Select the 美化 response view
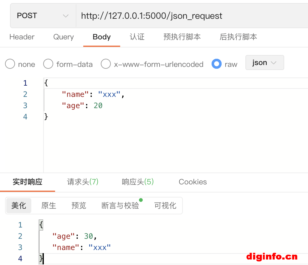This screenshot has height=265, width=308. point(19,206)
